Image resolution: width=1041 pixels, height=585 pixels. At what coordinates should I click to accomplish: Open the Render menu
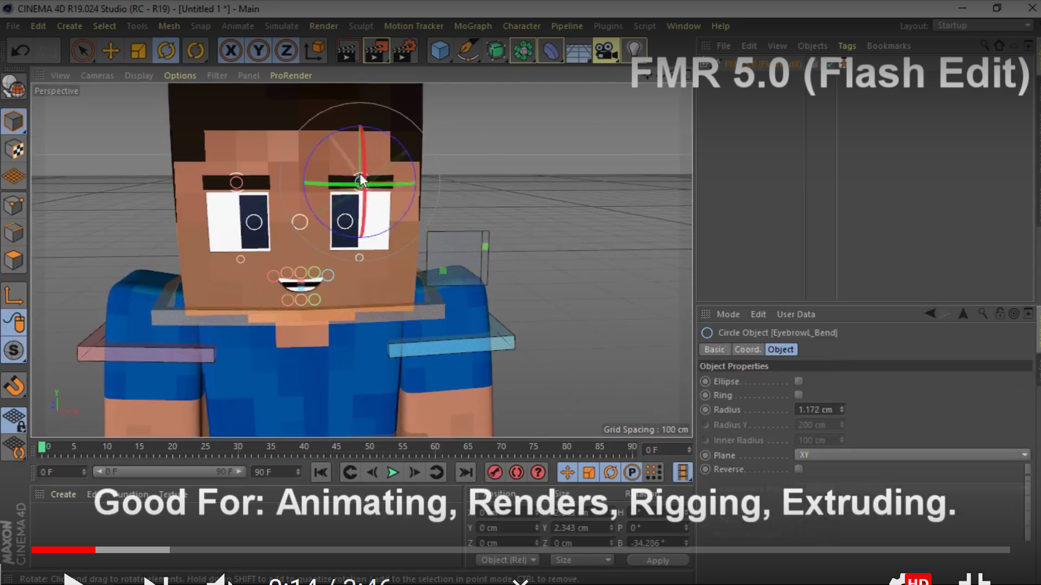[x=323, y=26]
